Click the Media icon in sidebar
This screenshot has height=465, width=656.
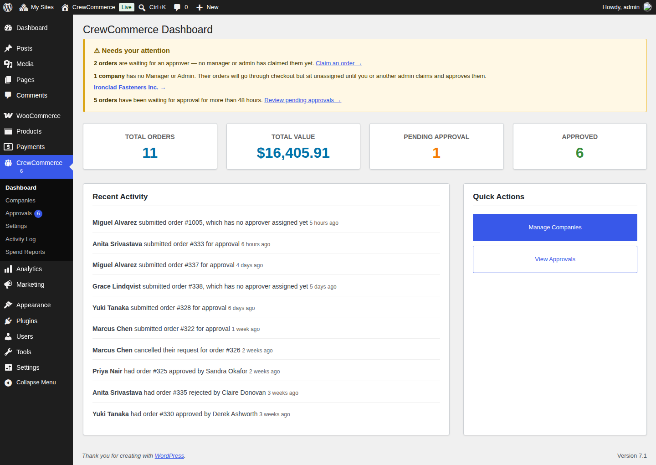point(8,64)
